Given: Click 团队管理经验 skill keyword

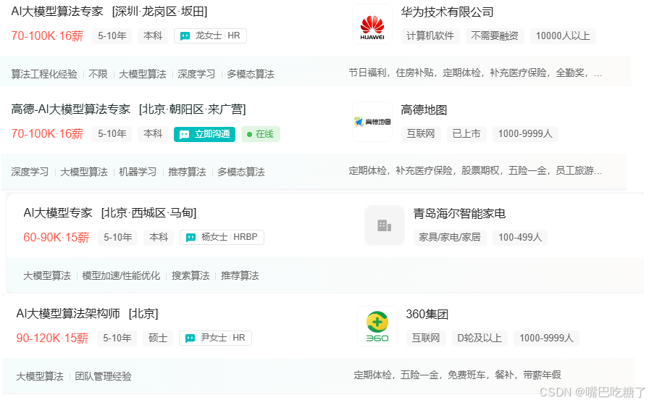Looking at the screenshot, I should (x=103, y=376).
